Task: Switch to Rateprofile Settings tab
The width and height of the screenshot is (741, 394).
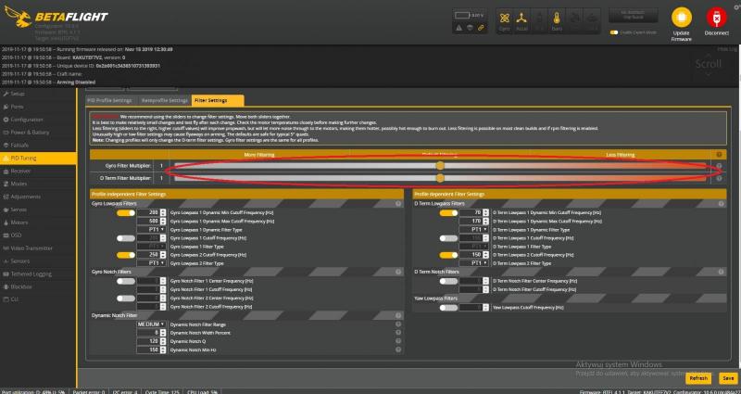Action: [x=164, y=100]
